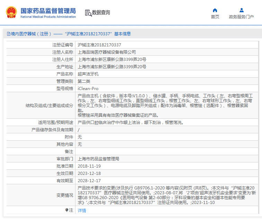Click 无 value in 其他内容 row

tap(80, 144)
